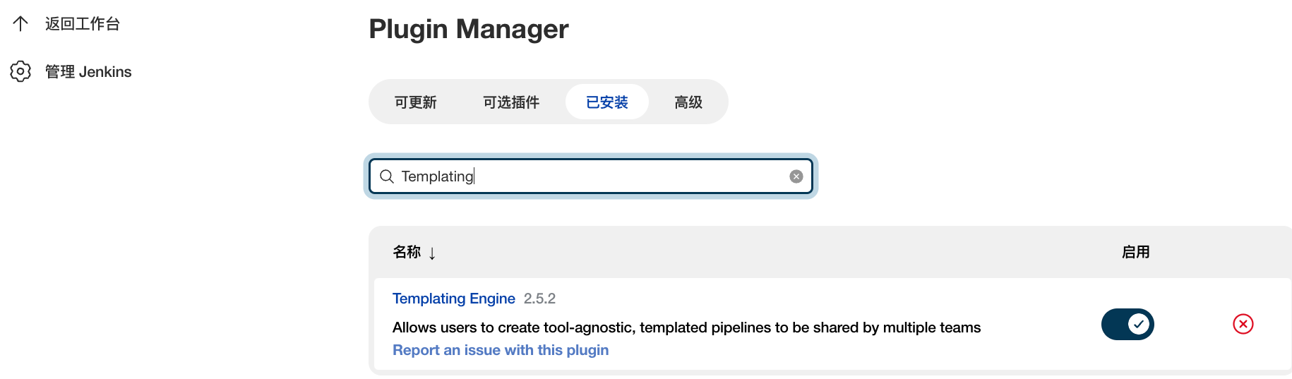The height and width of the screenshot is (379, 1292).
Task: Clear the search field with the x icon
Action: (x=796, y=176)
